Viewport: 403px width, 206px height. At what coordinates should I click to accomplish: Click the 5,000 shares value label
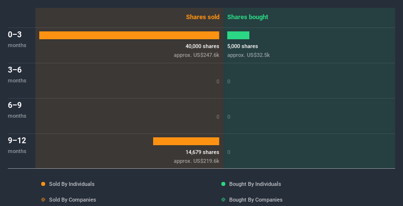pyautogui.click(x=242, y=47)
